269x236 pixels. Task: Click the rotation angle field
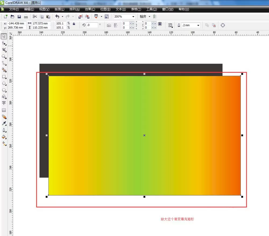coord(92,25)
